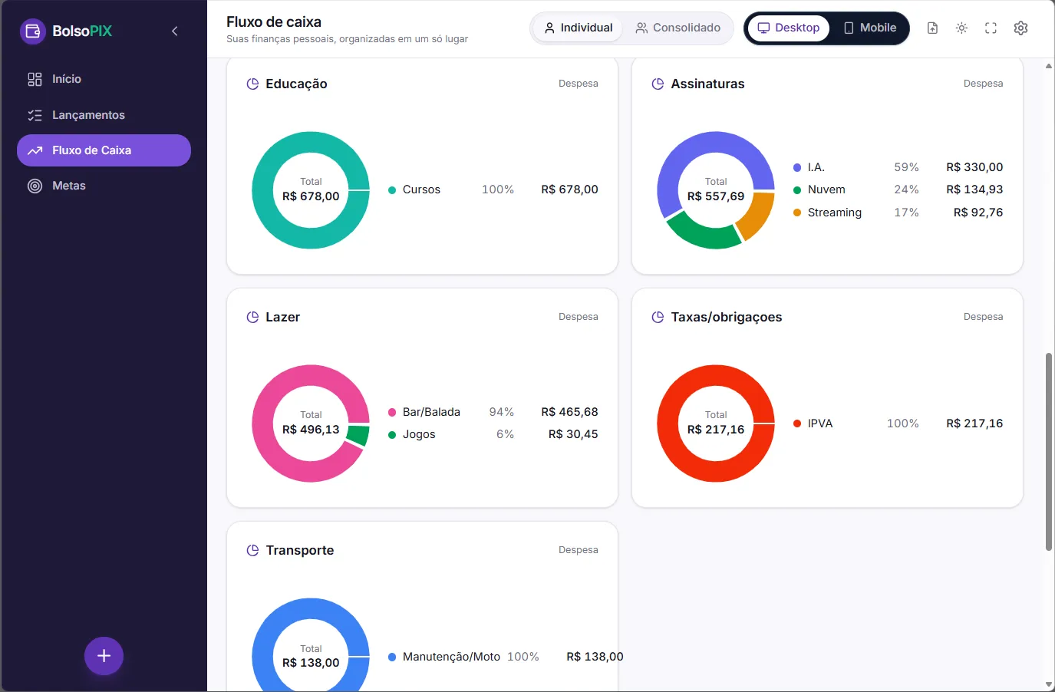Viewport: 1055px width, 692px height.
Task: Click the teal Cursos legend dot
Action: click(x=392, y=190)
